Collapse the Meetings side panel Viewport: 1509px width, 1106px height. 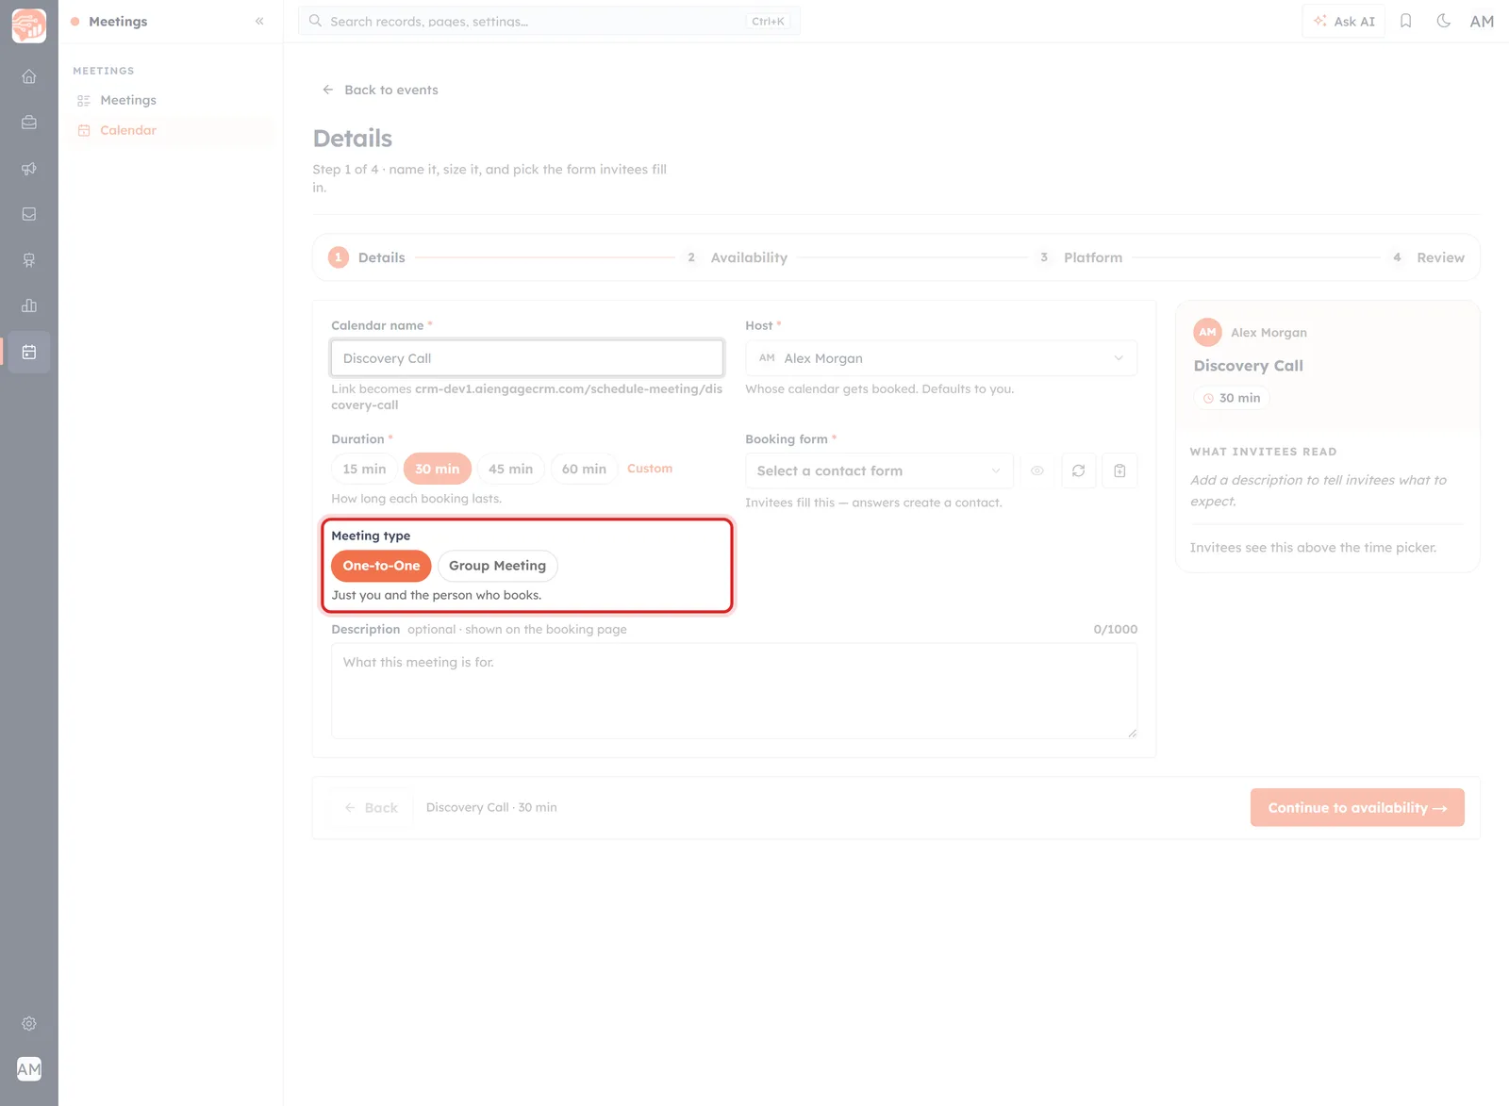click(x=259, y=21)
